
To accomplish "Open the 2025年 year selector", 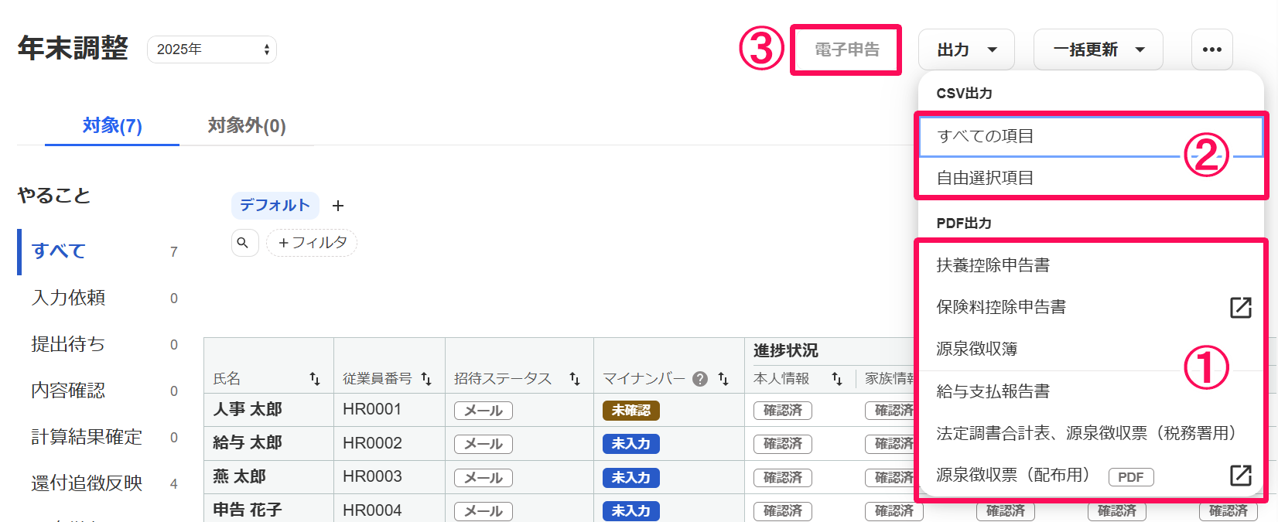I will tap(212, 49).
